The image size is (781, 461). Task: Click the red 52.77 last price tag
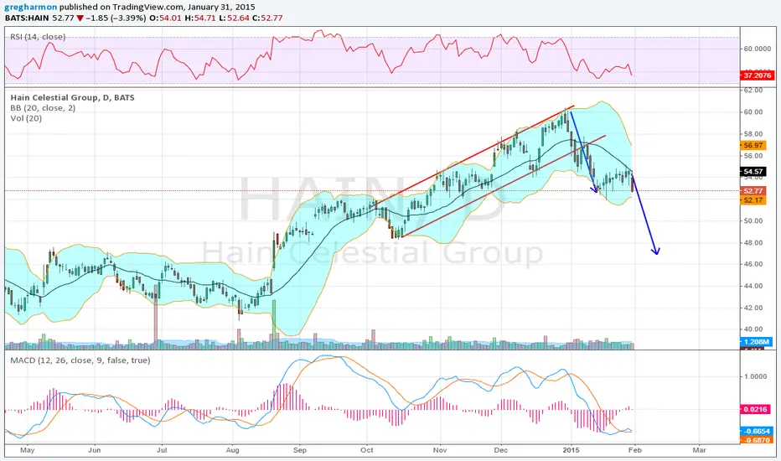(x=753, y=191)
